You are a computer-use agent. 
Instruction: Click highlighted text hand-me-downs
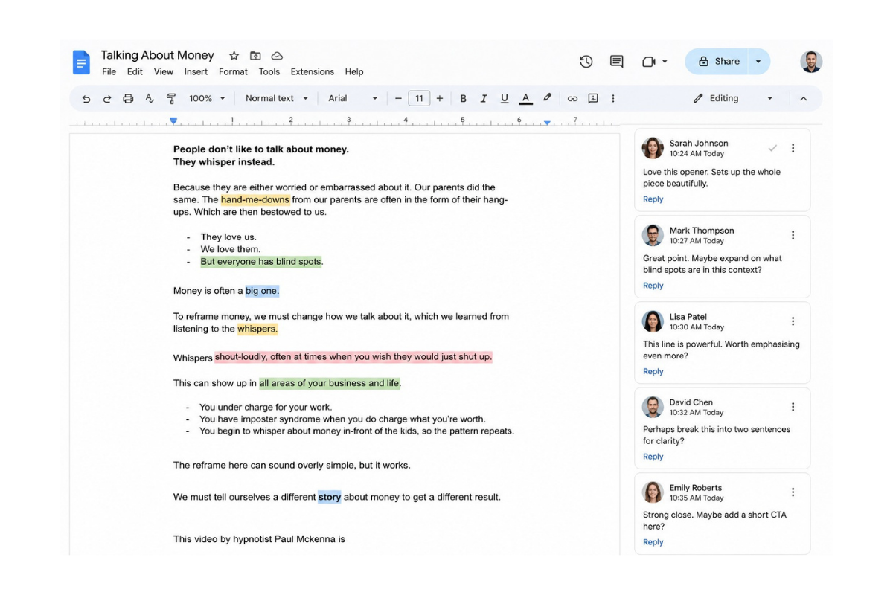(255, 199)
